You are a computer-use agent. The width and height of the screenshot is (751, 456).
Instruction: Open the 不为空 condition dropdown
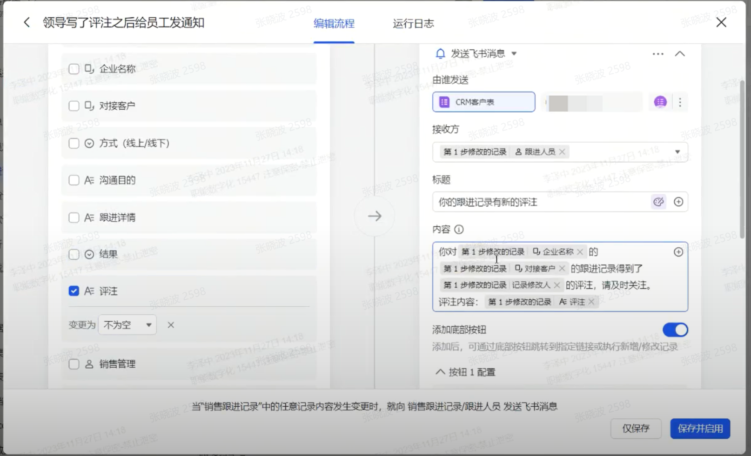(x=127, y=325)
